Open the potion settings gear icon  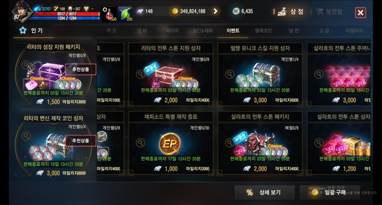tap(105, 10)
